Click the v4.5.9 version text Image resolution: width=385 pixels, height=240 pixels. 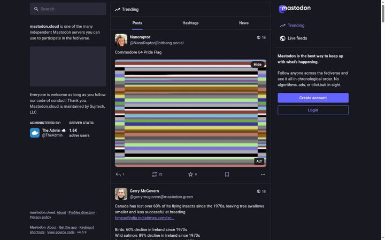click(82, 233)
